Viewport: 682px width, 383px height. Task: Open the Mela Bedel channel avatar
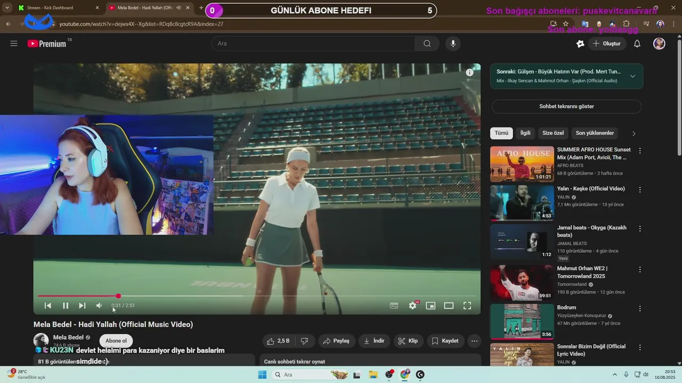41,341
